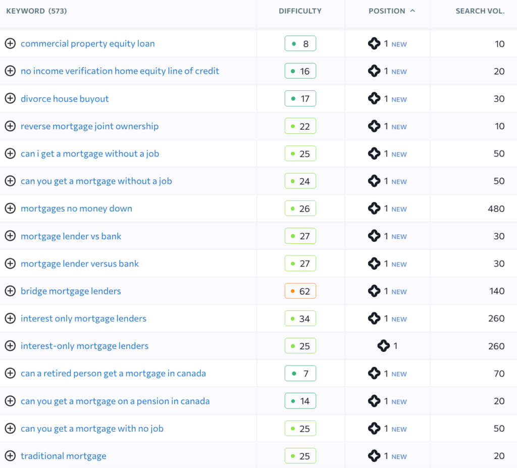
Task: Click difficulty badge 62 for bridge mortgage lenders
Action: point(300,291)
